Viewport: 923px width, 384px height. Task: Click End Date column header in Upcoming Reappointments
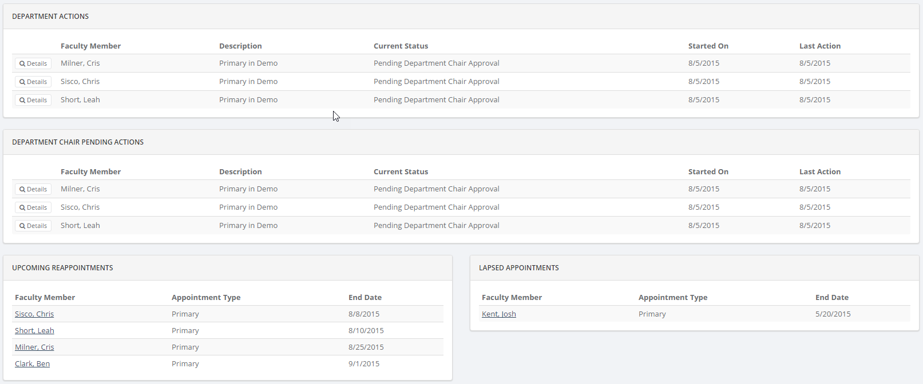(x=365, y=298)
